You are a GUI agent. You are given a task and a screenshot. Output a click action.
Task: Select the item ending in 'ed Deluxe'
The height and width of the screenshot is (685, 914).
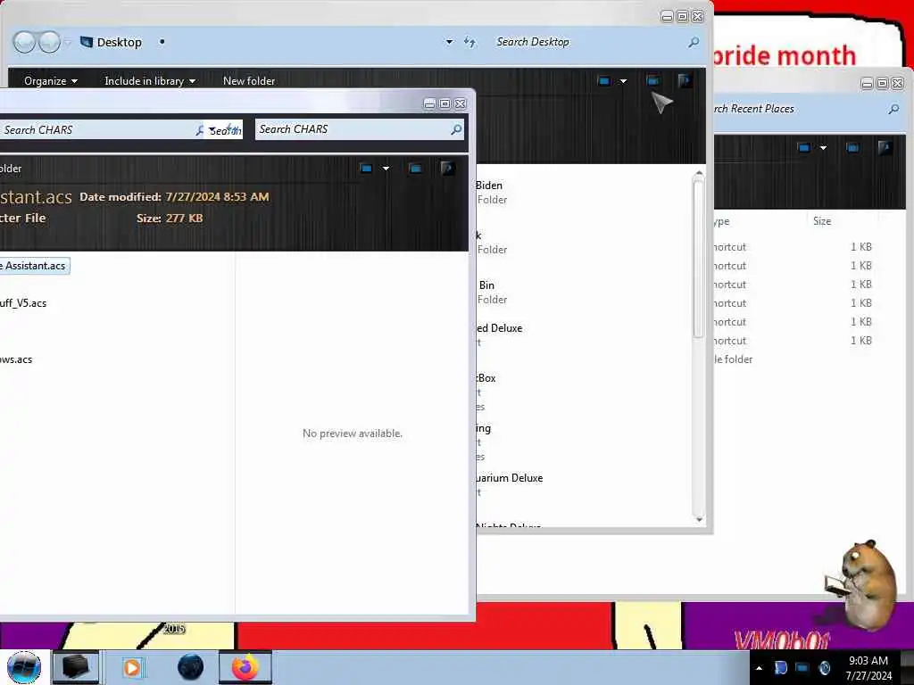tap(499, 334)
